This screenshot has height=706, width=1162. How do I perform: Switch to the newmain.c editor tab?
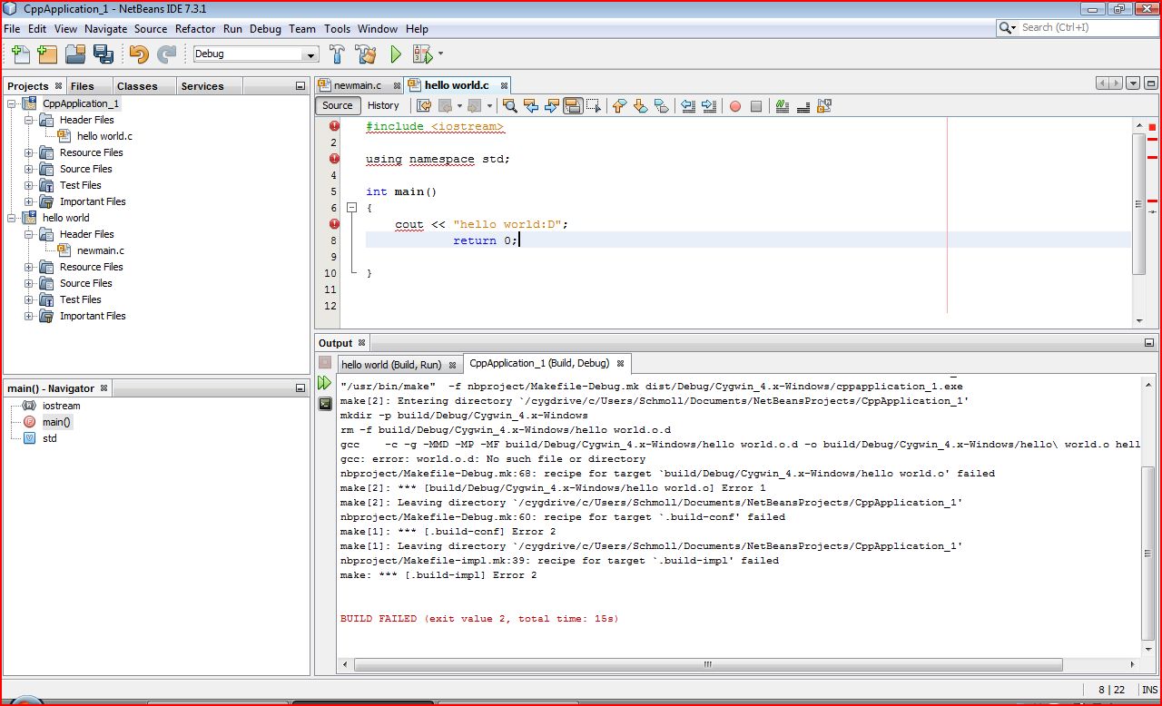(x=356, y=85)
